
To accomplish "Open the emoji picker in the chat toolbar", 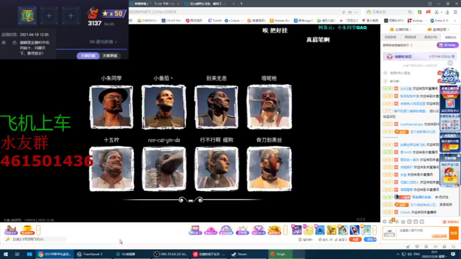I will coord(384,222).
